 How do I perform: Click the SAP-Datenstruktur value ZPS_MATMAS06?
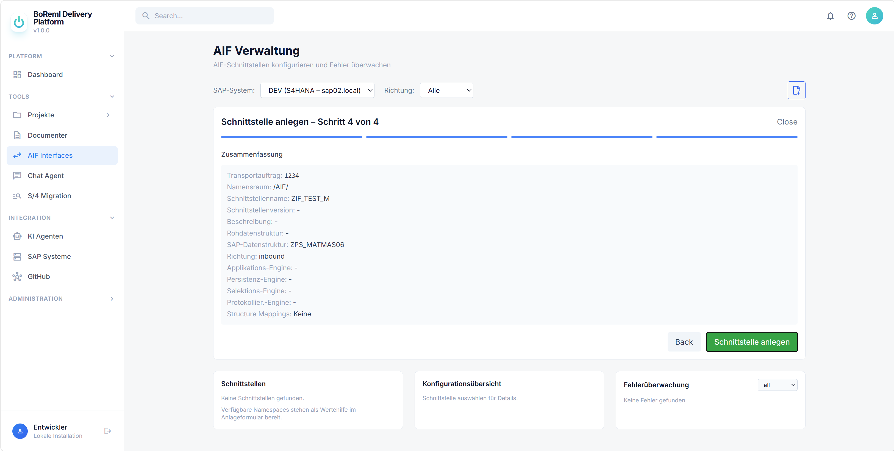[x=317, y=245]
